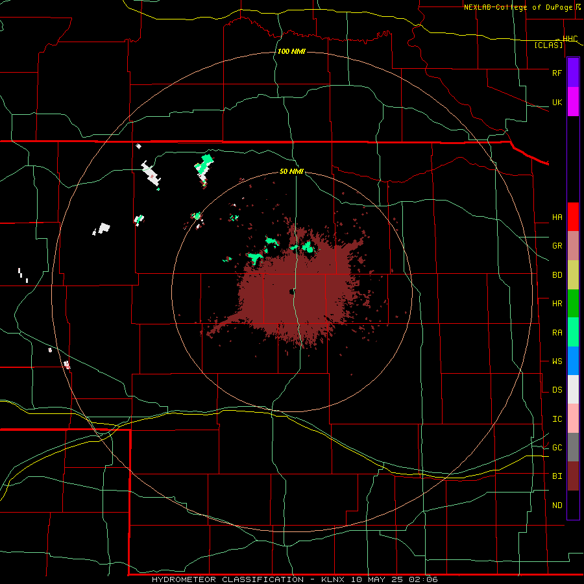
Task: Pick the light green RA color swatch
Action: pyautogui.click(x=573, y=332)
